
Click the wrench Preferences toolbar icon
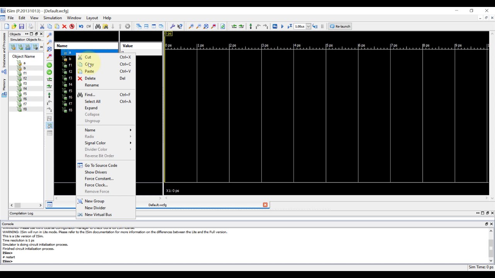172,26
